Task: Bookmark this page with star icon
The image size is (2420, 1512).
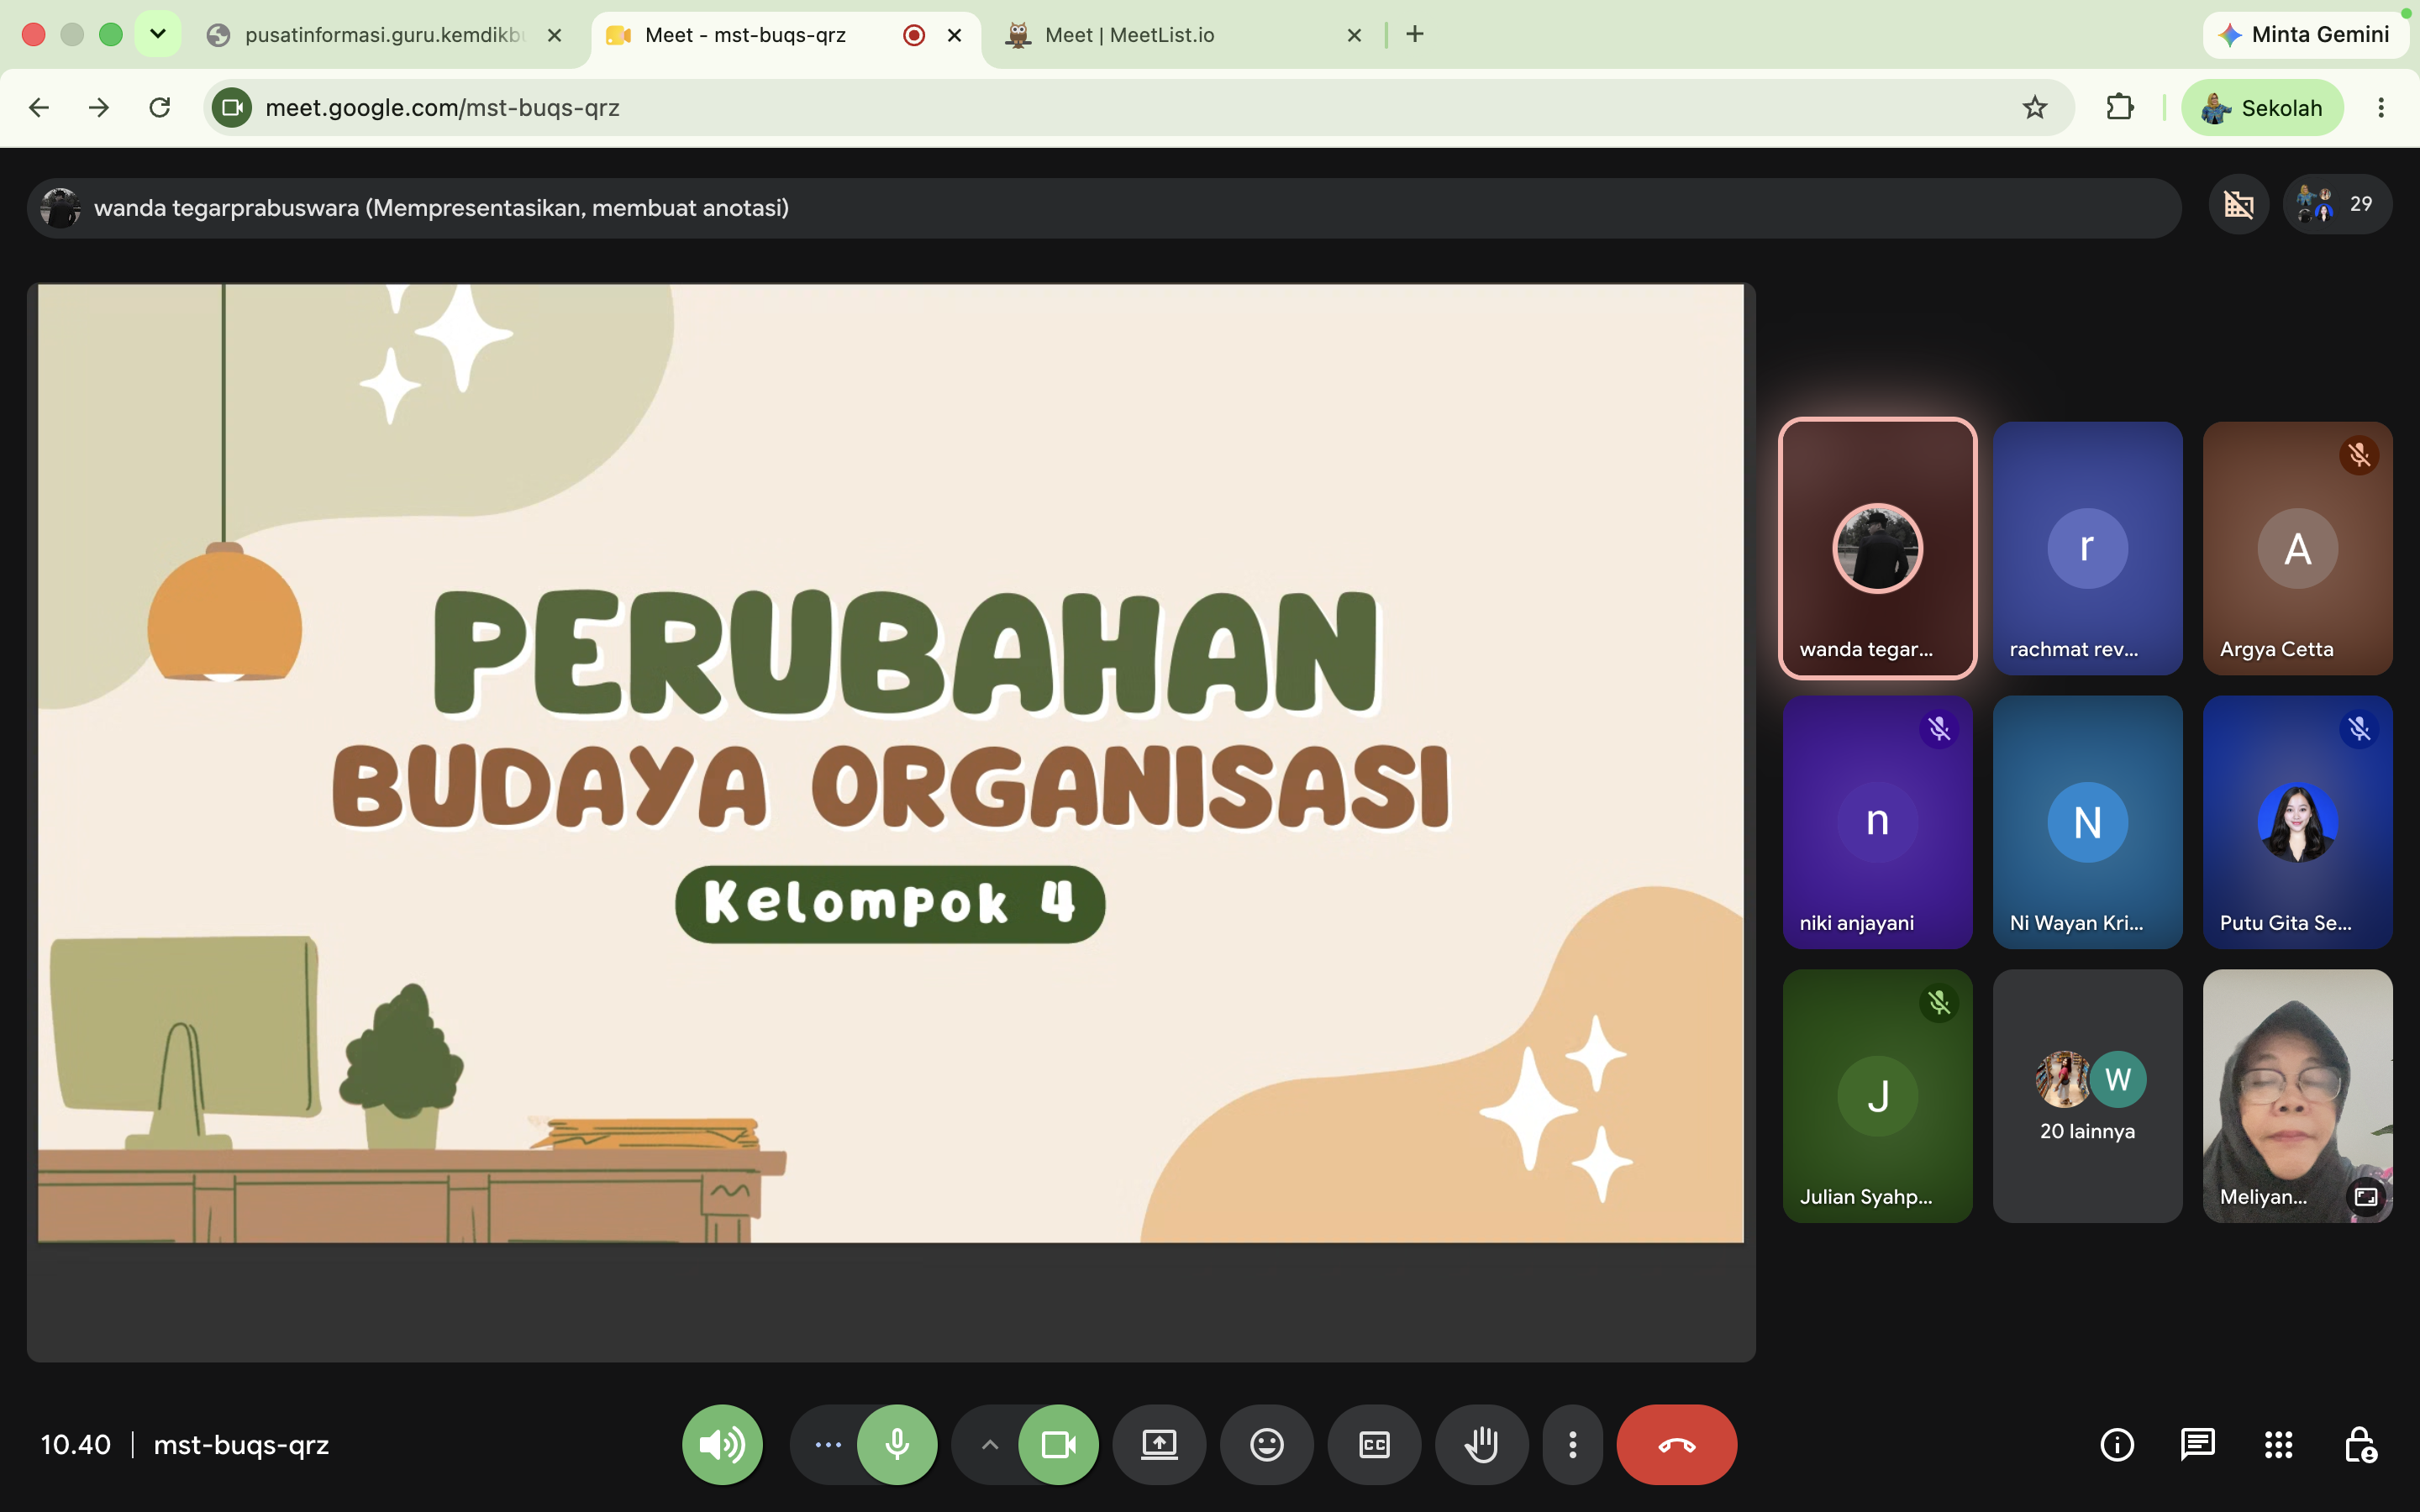Action: [2034, 107]
